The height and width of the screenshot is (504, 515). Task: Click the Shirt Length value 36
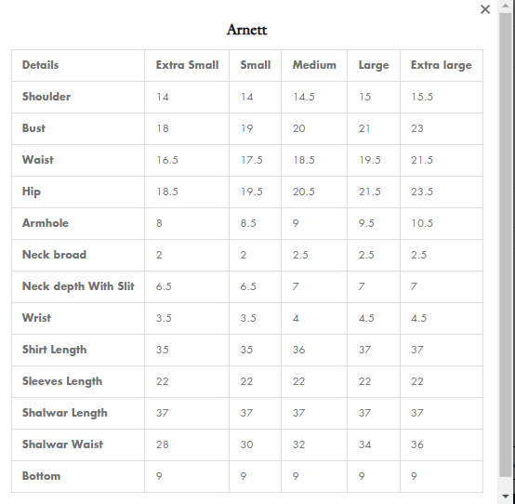[x=298, y=350]
